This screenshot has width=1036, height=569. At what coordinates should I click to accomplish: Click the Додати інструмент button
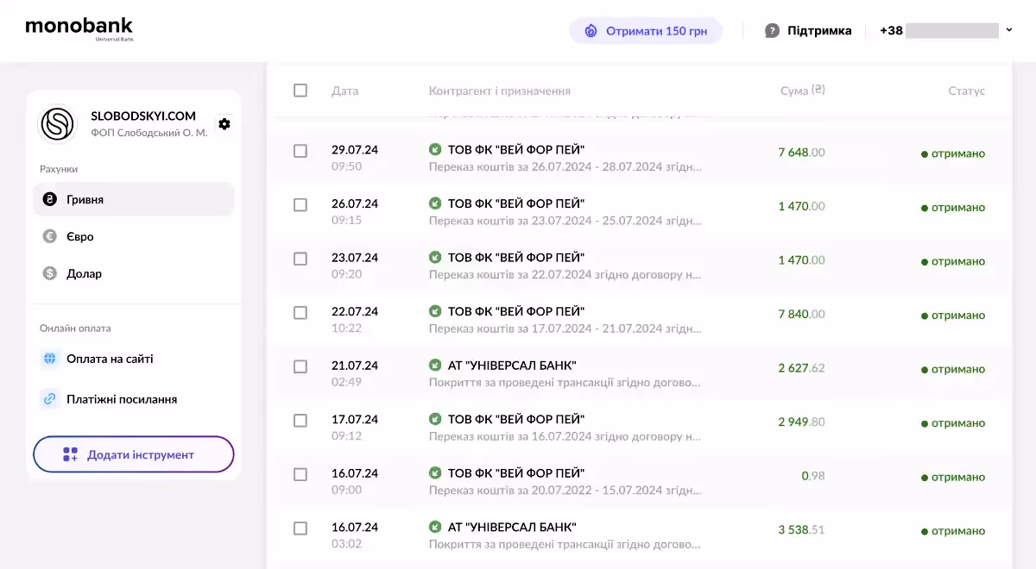134,454
